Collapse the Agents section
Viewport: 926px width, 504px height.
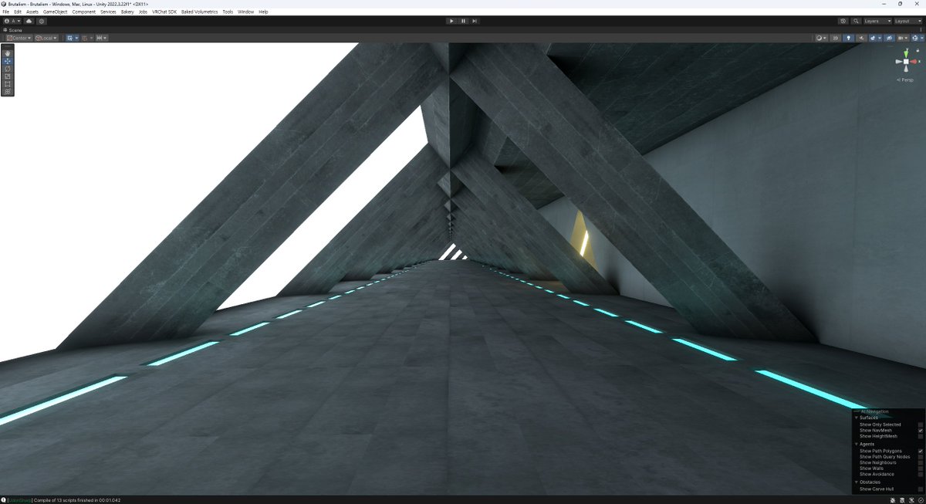(857, 444)
